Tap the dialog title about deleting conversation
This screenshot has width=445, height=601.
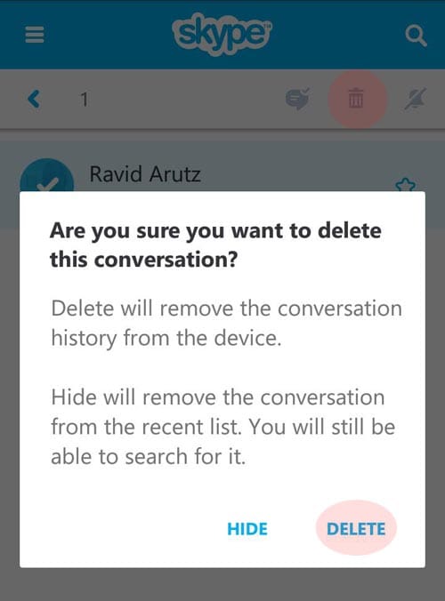point(215,244)
